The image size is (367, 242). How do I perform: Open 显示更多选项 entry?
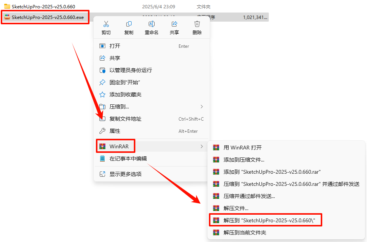pyautogui.click(x=151, y=174)
